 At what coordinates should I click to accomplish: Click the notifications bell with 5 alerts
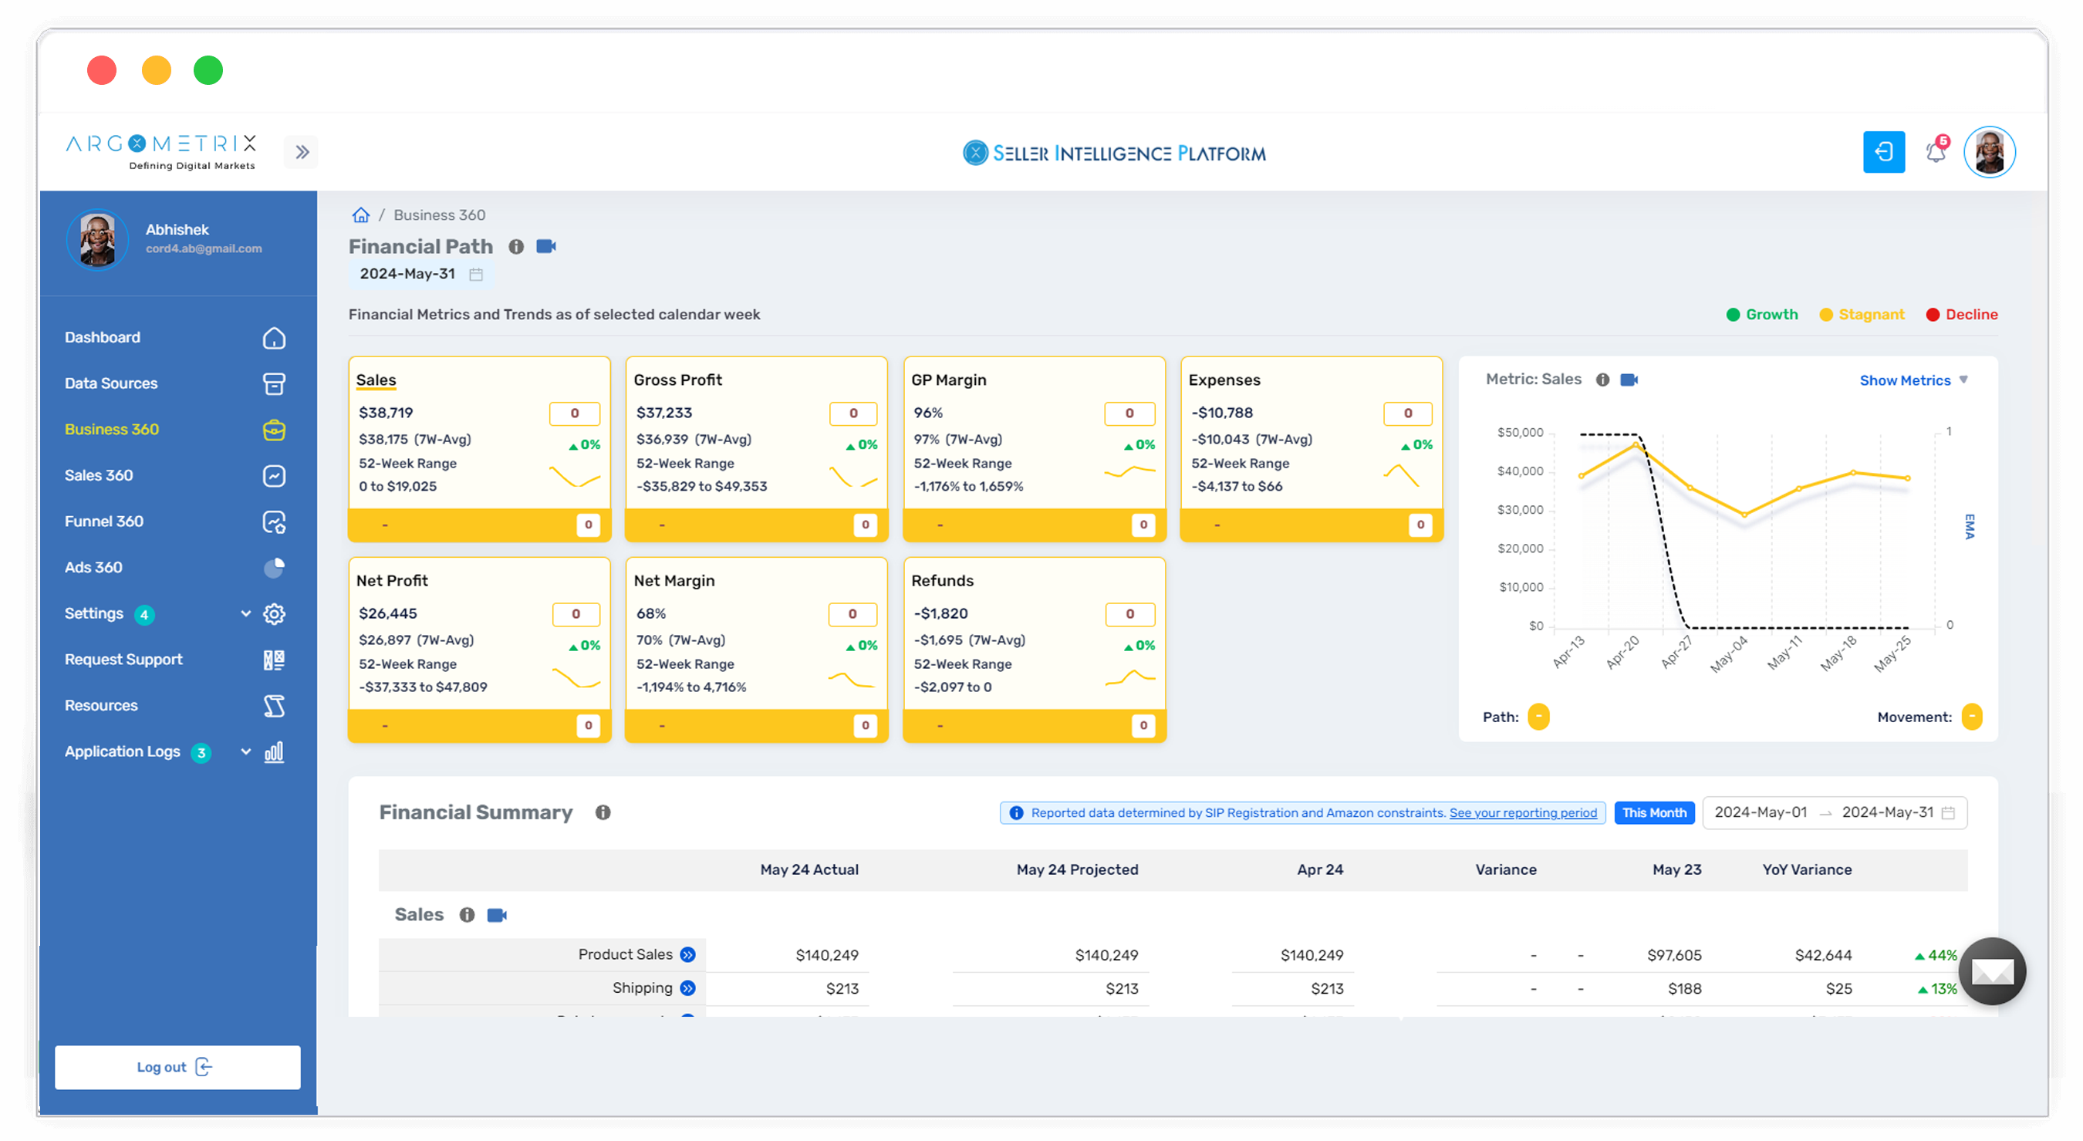pos(1936,152)
